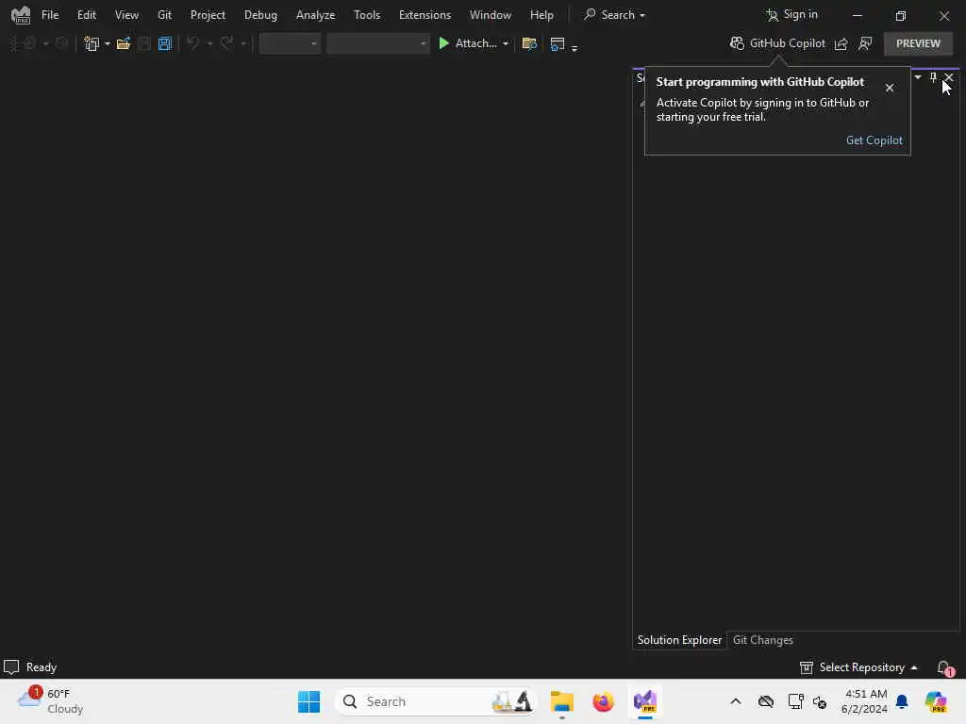This screenshot has height=724, width=966.
Task: Click the Get Copilot link
Action: (874, 140)
